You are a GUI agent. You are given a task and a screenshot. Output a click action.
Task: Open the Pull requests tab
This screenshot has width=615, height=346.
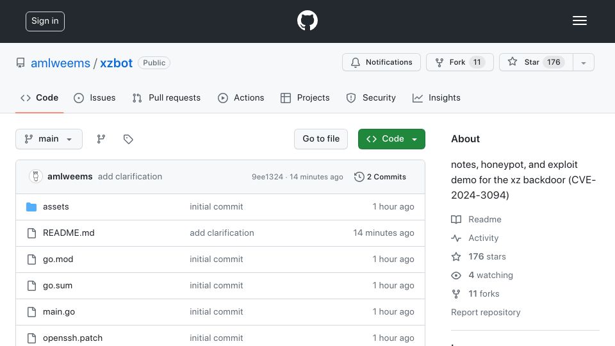(167, 97)
